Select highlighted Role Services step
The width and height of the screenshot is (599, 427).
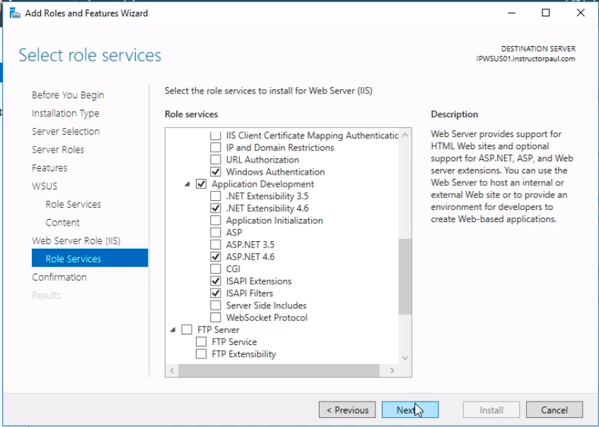[90, 258]
